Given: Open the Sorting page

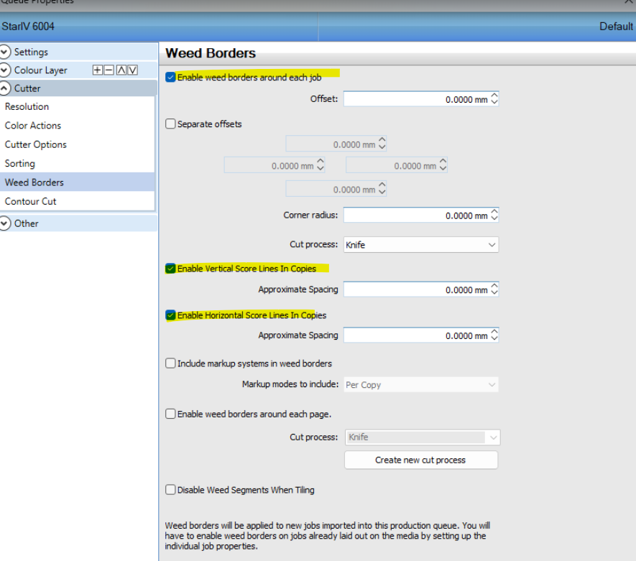Looking at the screenshot, I should [77, 163].
